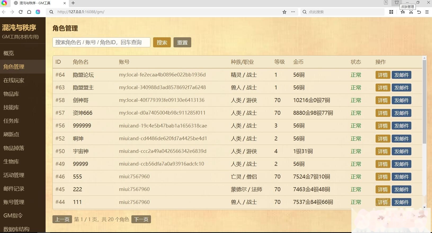432x233 pixels.
Task: Open the favorites list icon
Action: (403, 12)
